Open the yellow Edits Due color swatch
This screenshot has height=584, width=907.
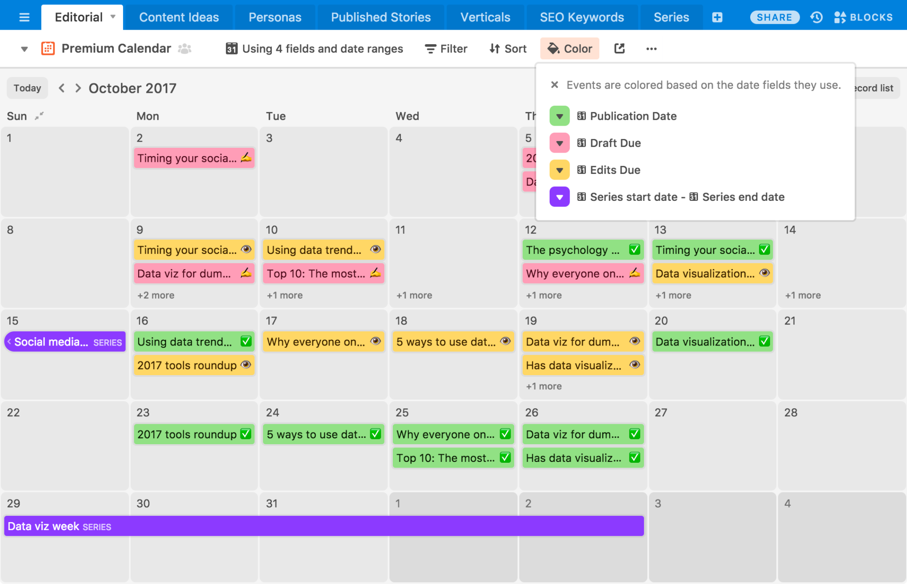coord(559,170)
